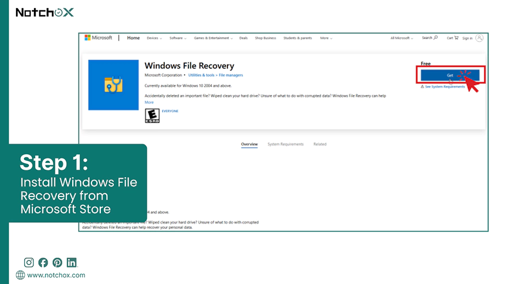This screenshot has width=505, height=284.
Task: Switch to System Requirements tab
Action: click(x=285, y=144)
